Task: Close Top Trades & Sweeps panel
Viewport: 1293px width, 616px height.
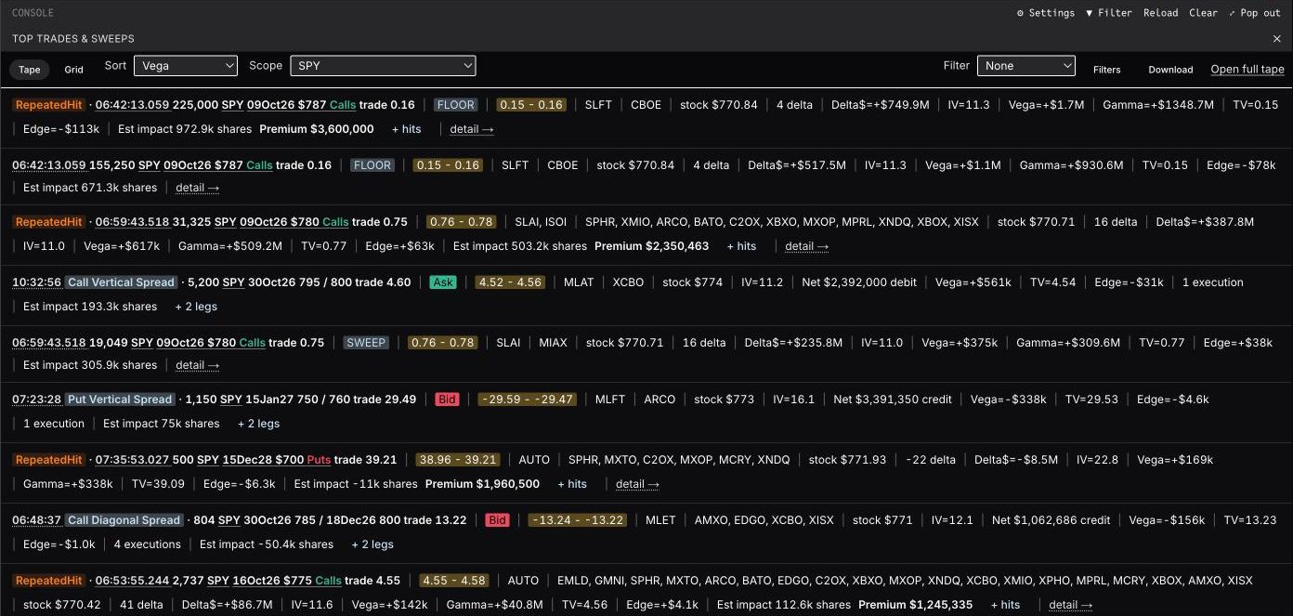Action: pos(1276,39)
